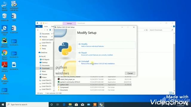Open Microsoft Edge desktop icon
Viewport: 191px width, 107px height.
tap(5, 30)
